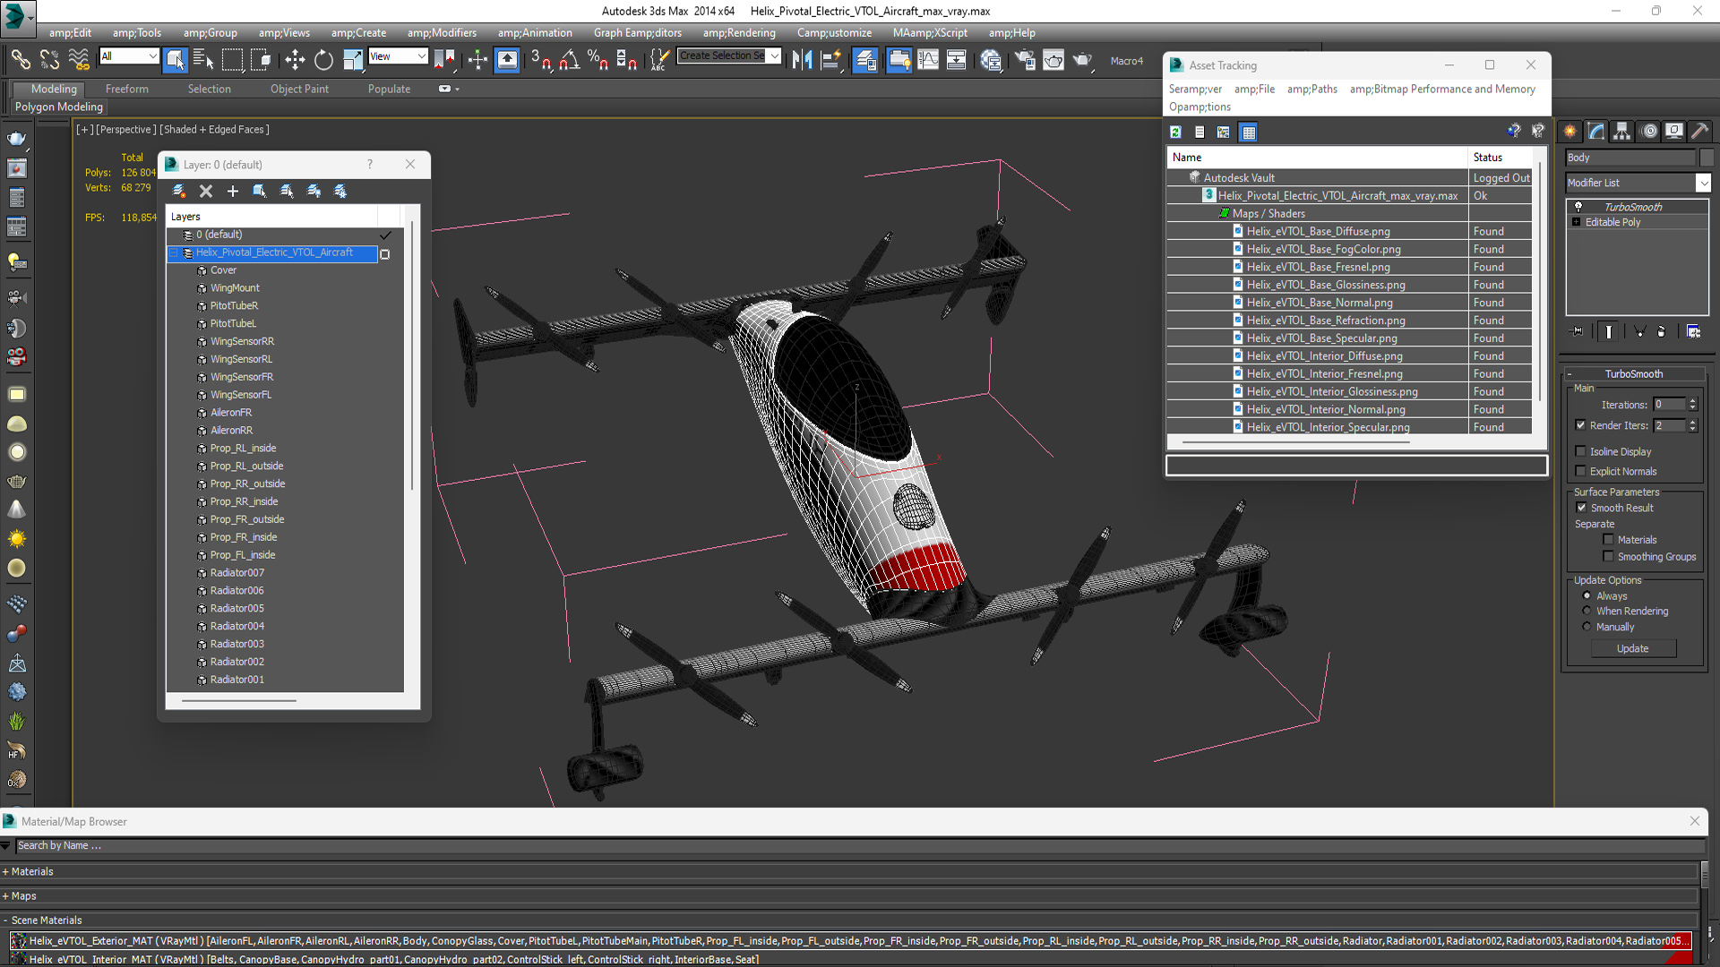Screen dimensions: 1720x967
Task: Enable the Isoline Display checkbox
Action: pos(1581,451)
